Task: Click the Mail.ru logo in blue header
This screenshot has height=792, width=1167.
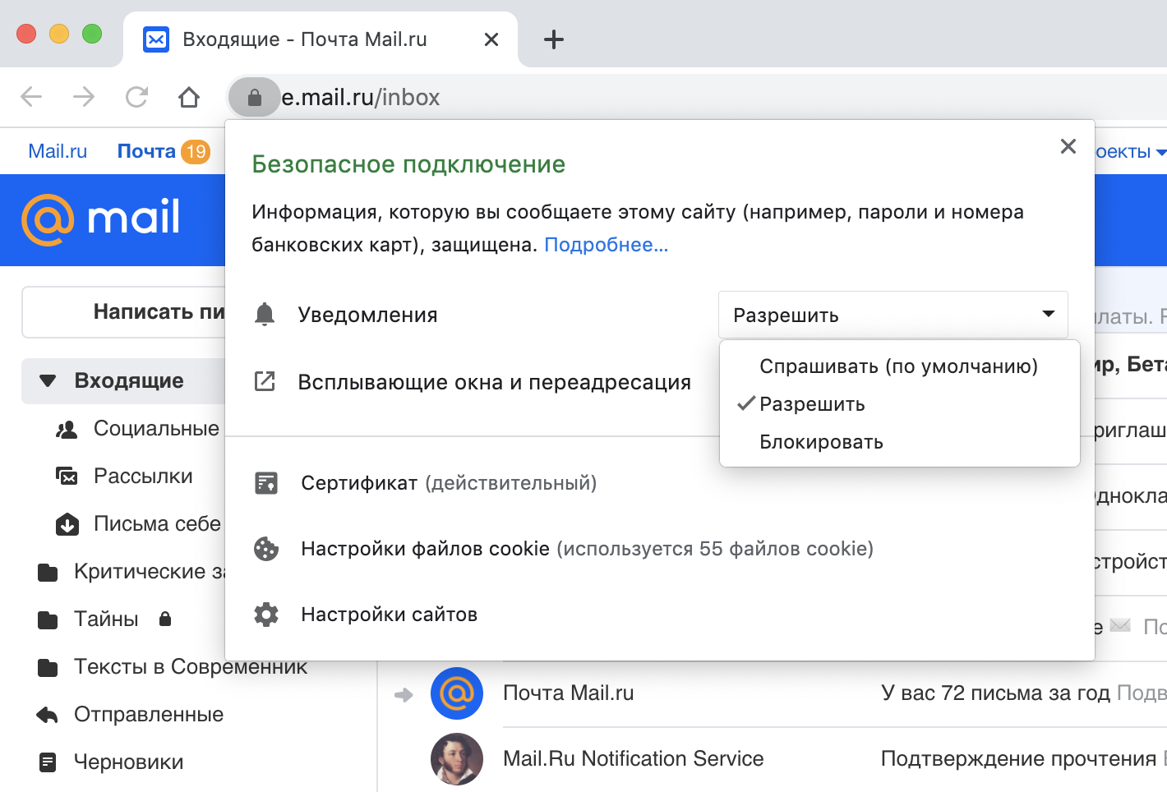Action: point(100,219)
